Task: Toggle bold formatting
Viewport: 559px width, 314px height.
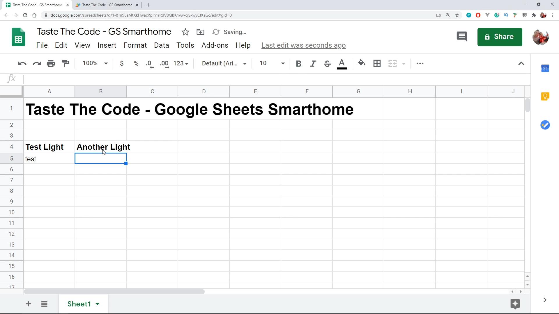Action: click(x=298, y=63)
